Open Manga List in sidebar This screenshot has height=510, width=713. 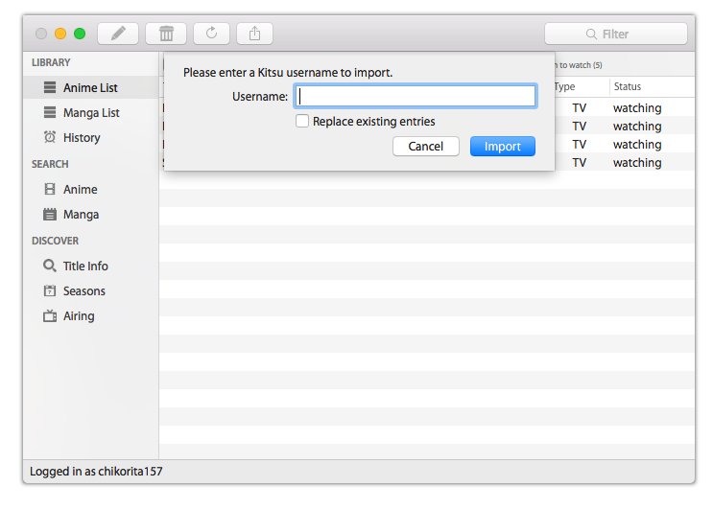click(91, 112)
